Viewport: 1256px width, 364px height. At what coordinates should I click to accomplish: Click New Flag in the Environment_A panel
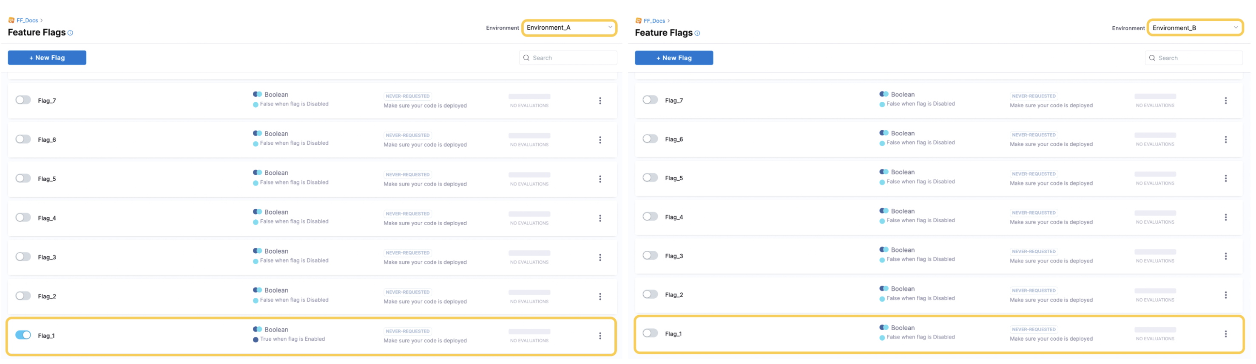[47, 58]
